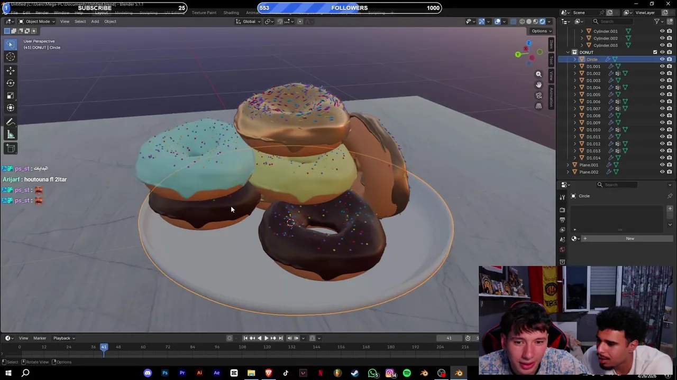Toggle the camera view icon
677x380 pixels.
(538, 96)
